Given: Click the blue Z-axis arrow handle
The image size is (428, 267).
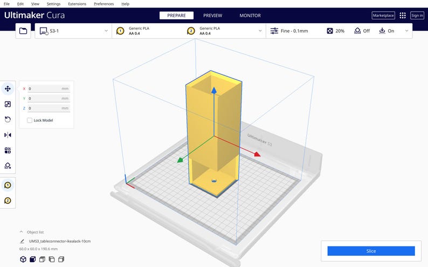Looking at the screenshot, I should [214, 91].
